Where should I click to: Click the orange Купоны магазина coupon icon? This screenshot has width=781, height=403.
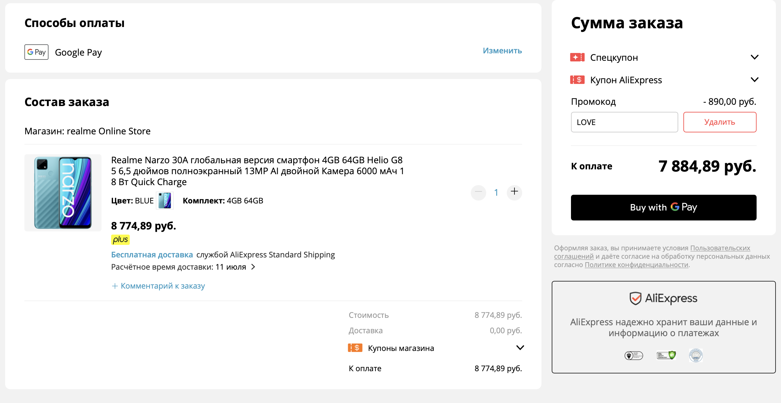355,348
